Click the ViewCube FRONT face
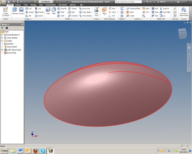This screenshot has height=154, width=192. click(x=182, y=32)
